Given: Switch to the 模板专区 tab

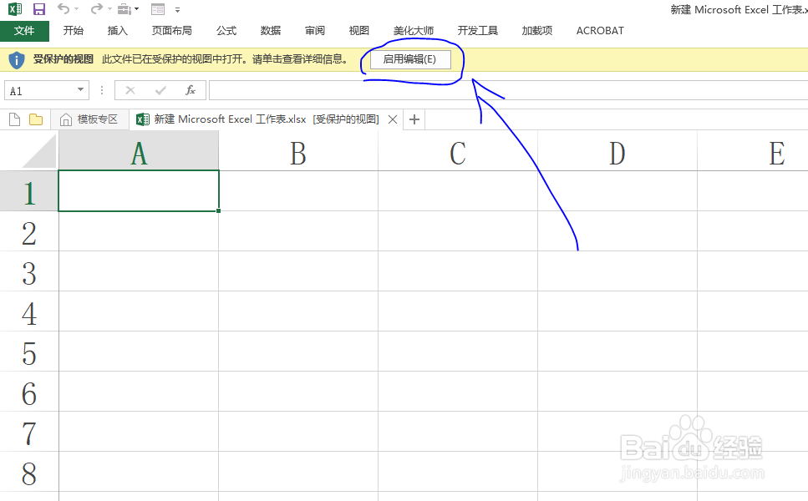Looking at the screenshot, I should [x=89, y=119].
